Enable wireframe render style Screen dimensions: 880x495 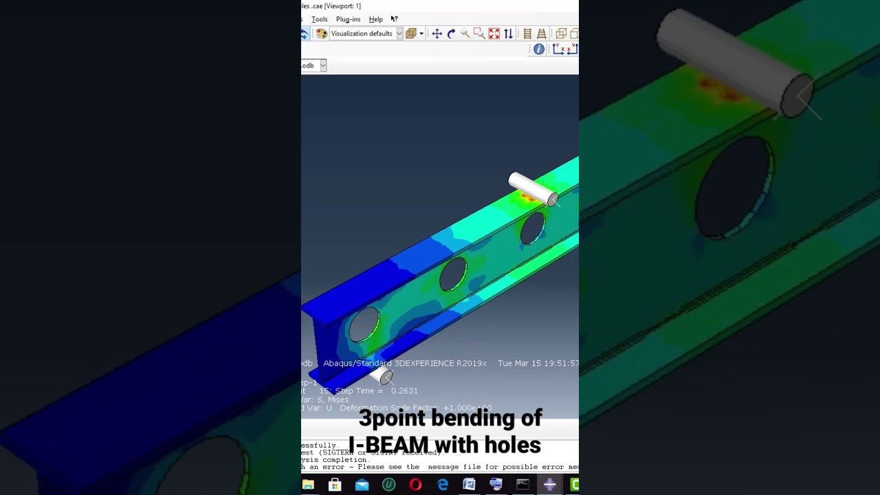pyautogui.click(x=561, y=34)
